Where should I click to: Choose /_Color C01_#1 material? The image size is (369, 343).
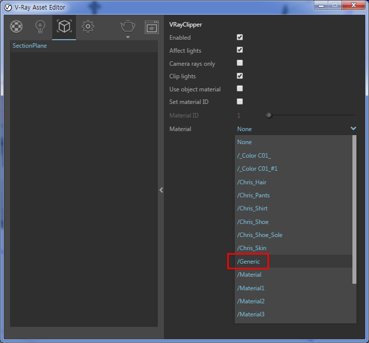pyautogui.click(x=294, y=169)
